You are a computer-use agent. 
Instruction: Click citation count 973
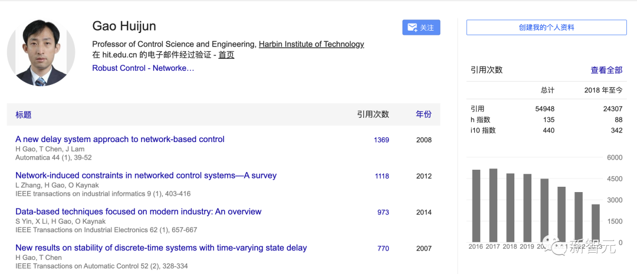(x=383, y=212)
